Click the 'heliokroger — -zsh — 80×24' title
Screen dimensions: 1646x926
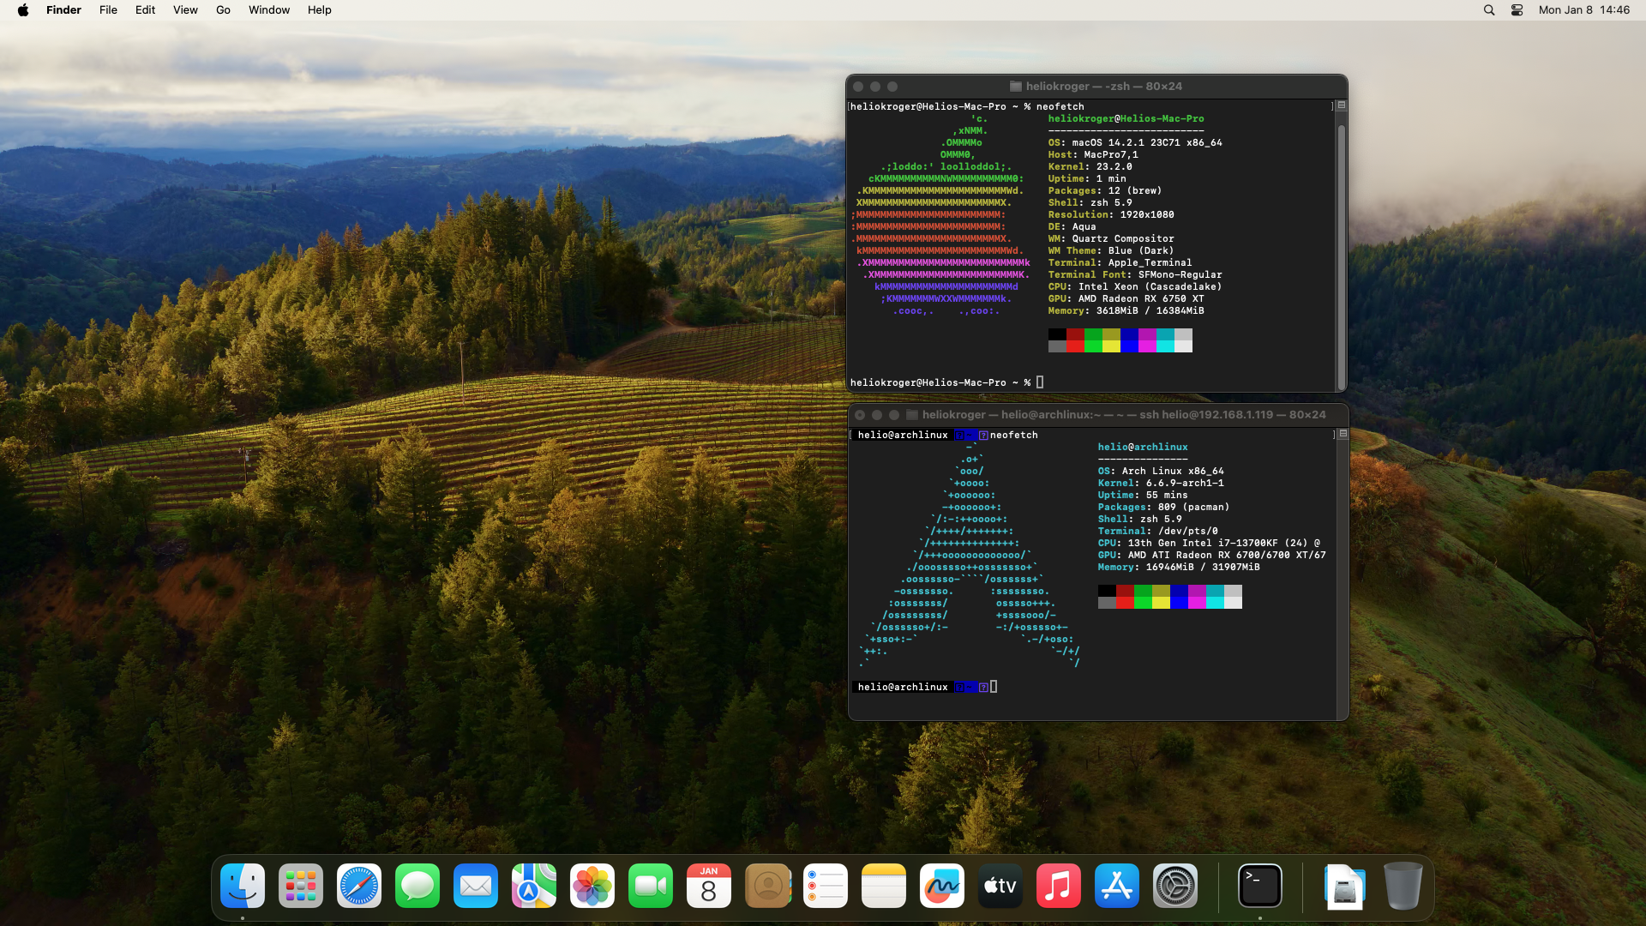pyautogui.click(x=1104, y=87)
